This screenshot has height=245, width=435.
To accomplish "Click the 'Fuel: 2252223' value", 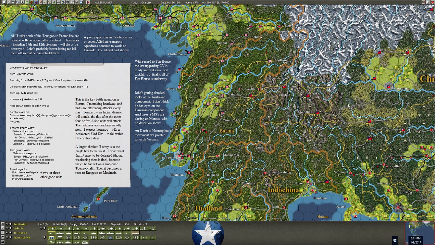I will click(x=99, y=224).
